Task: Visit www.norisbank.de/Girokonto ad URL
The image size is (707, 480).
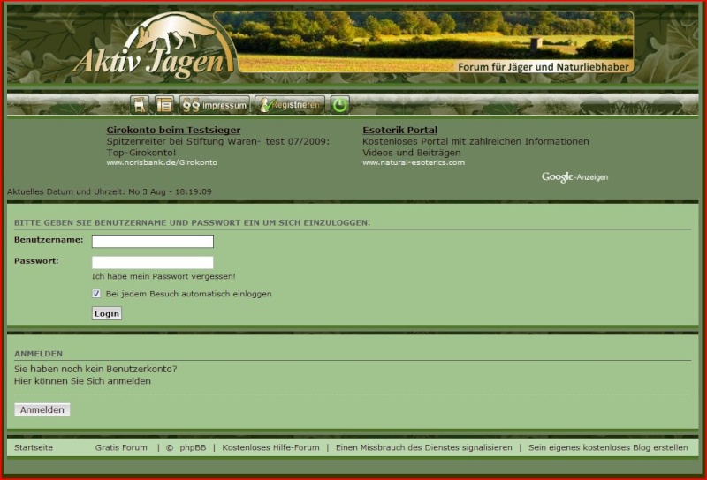Action: pyautogui.click(x=162, y=162)
